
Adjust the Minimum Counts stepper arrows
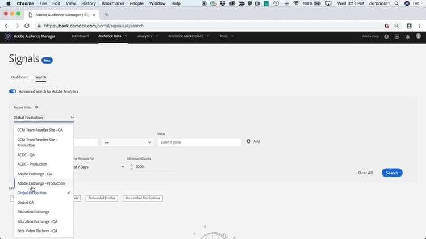(x=132, y=167)
